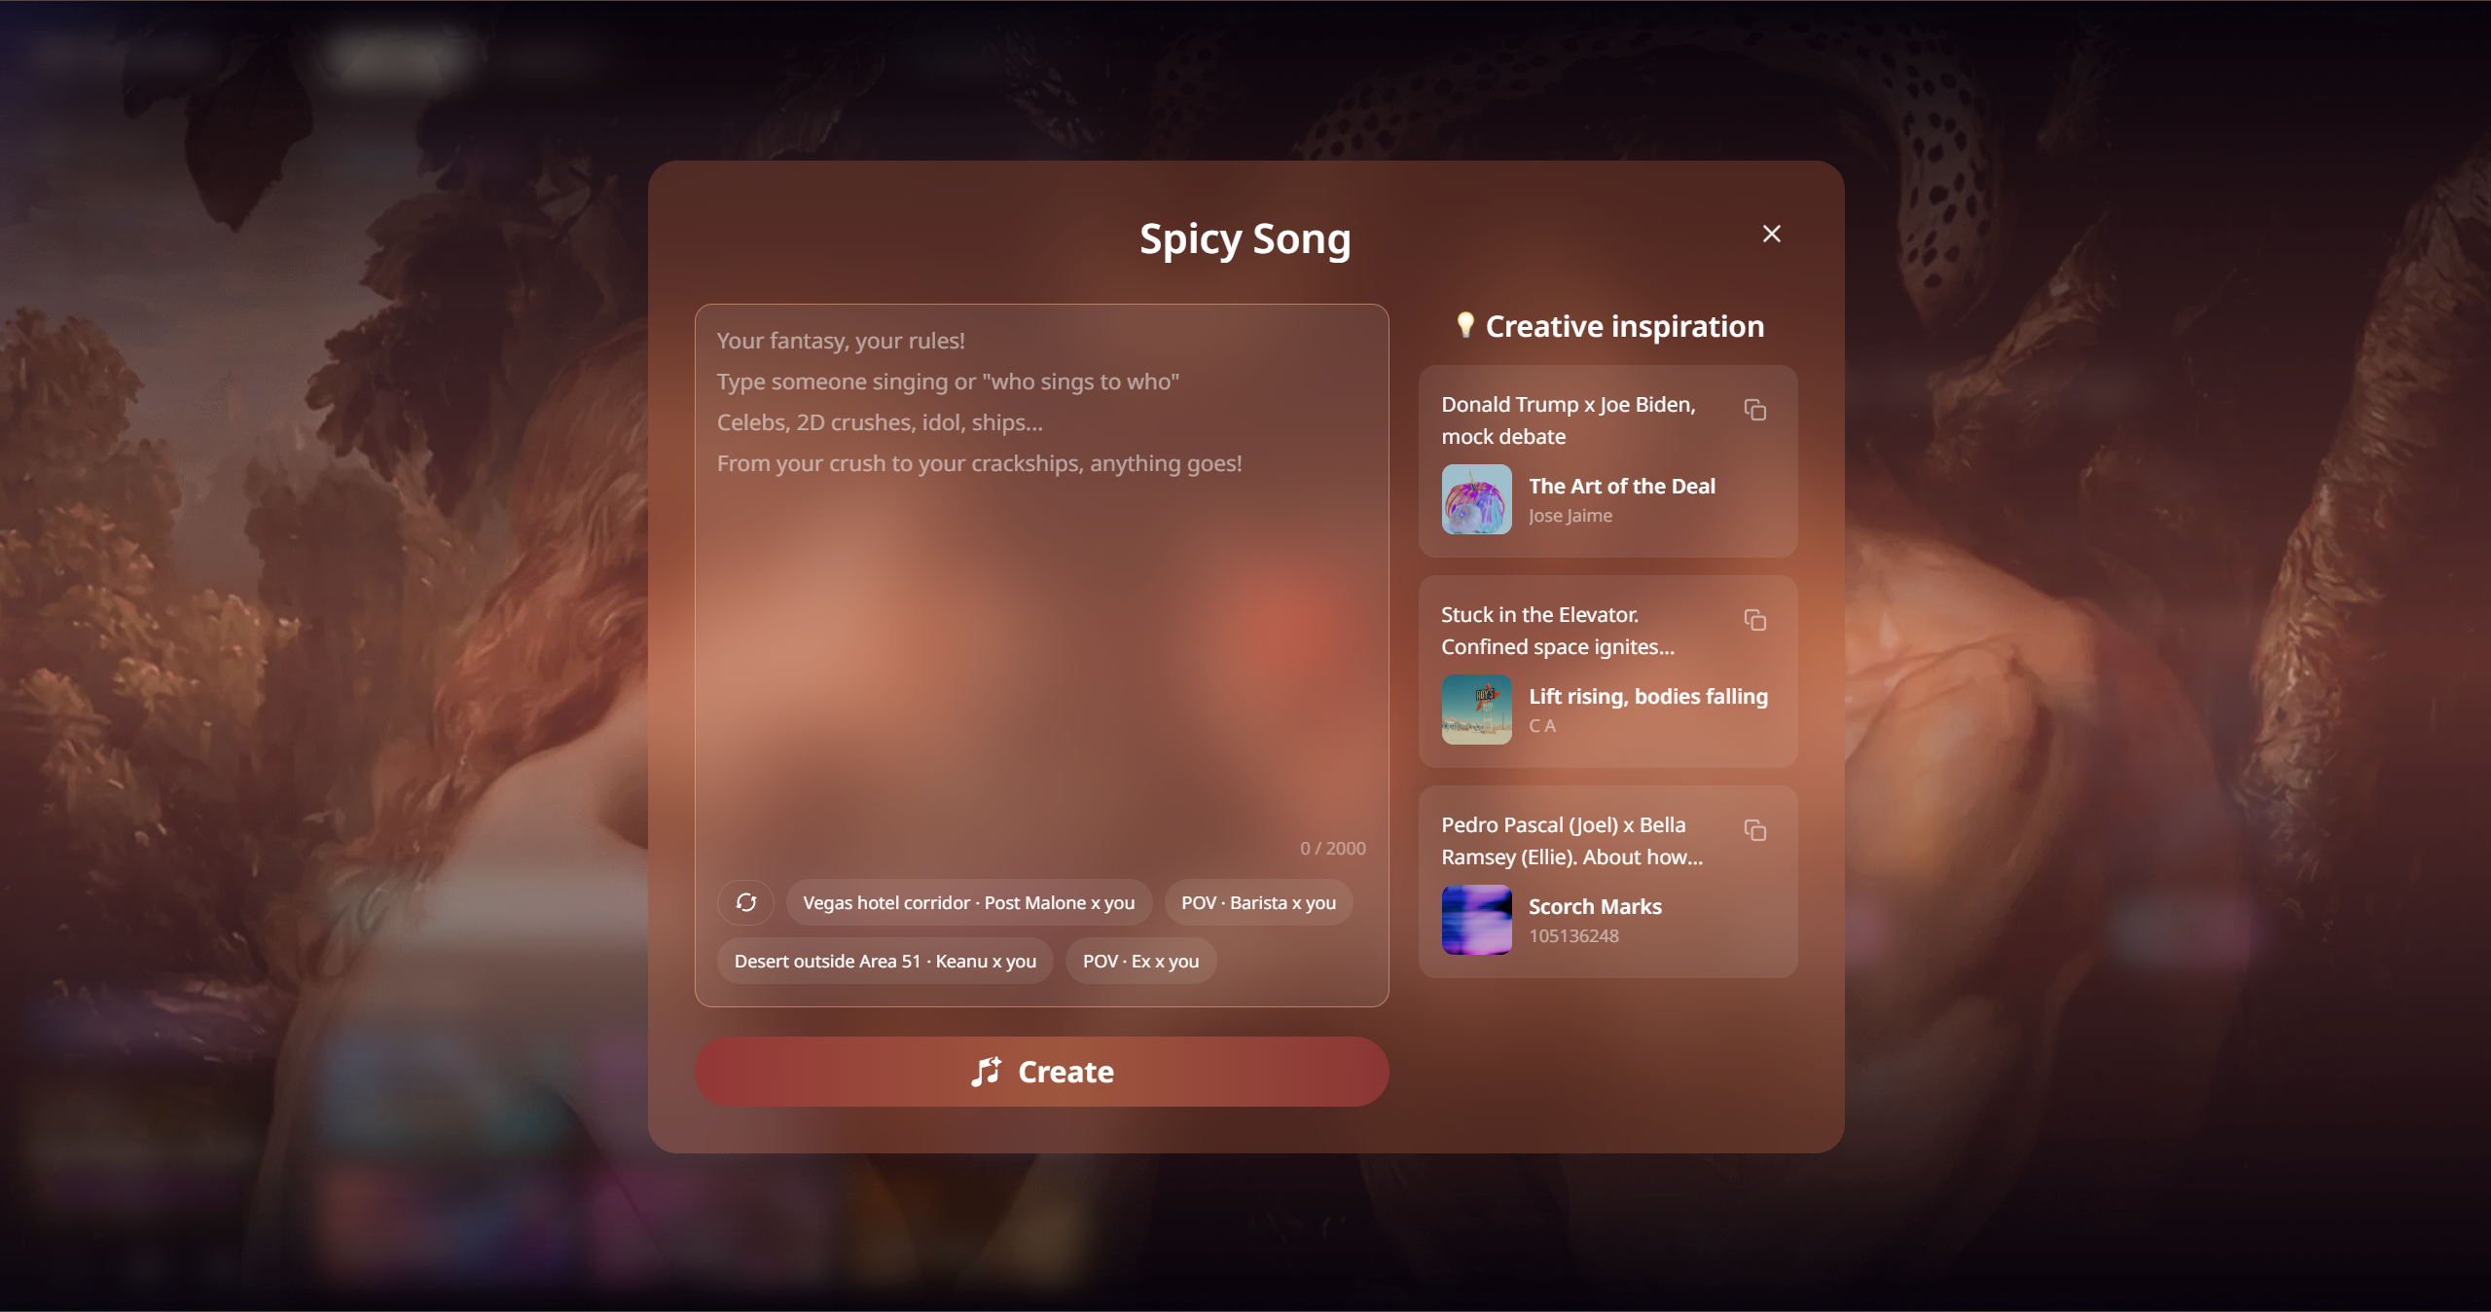The width and height of the screenshot is (2491, 1312).
Task: Close the Spicy Song dialog
Action: pos(1772,234)
